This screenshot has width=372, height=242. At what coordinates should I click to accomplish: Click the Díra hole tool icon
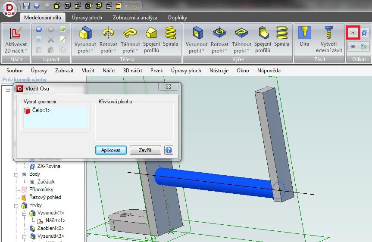click(304, 33)
